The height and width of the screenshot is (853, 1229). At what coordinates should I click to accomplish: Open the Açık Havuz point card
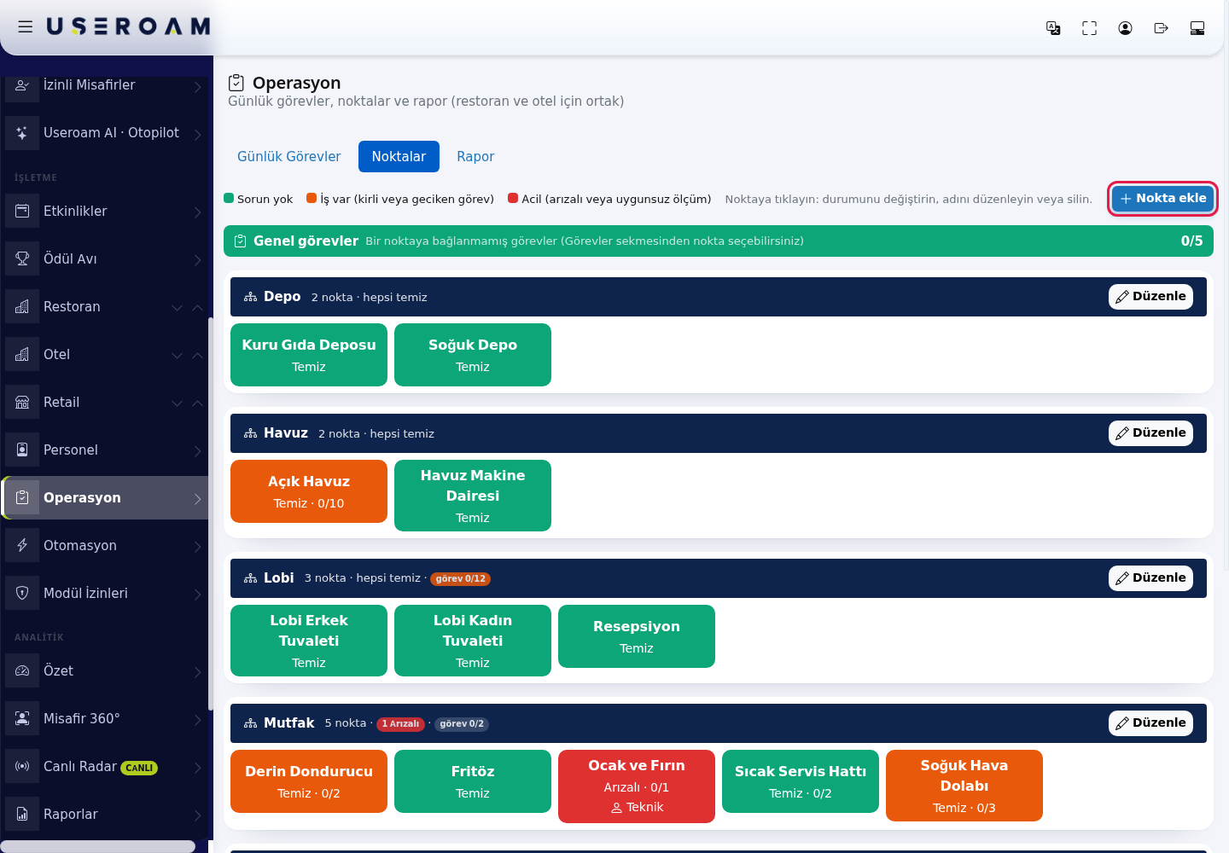pos(309,491)
